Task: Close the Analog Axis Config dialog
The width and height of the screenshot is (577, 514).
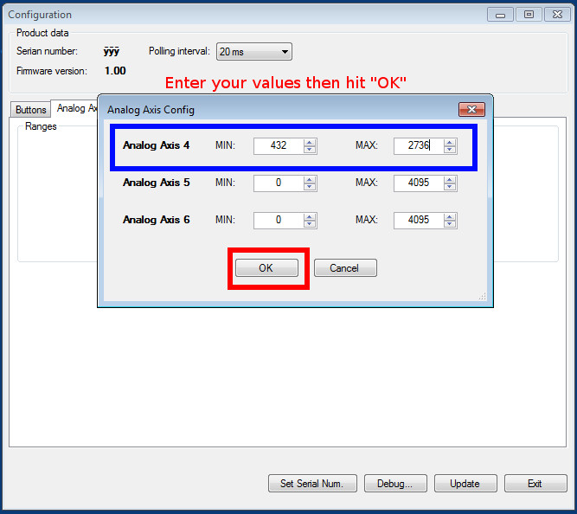Action: pyautogui.click(x=471, y=109)
